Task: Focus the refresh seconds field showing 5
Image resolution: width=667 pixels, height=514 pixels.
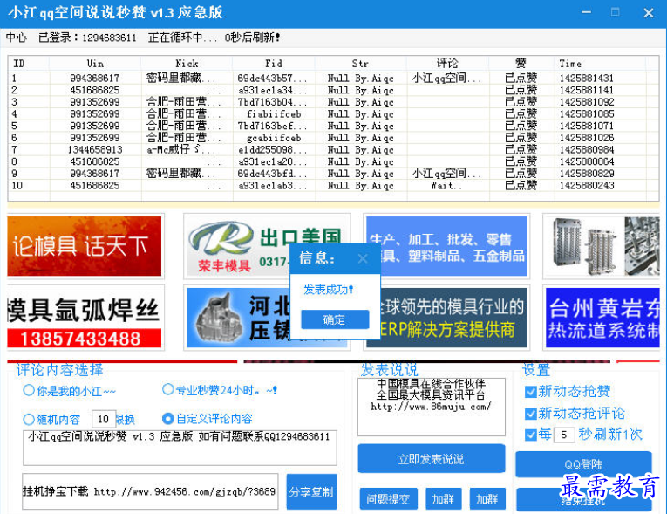Action: coord(564,435)
